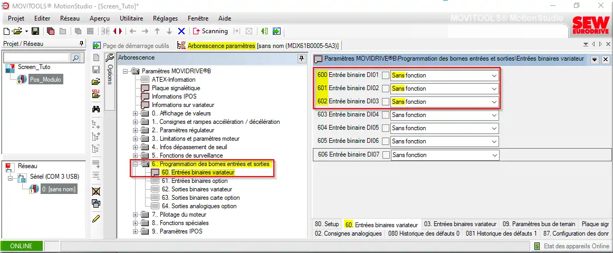This screenshot has height=253, width=613.
Task: Open the Réglages menu
Action: point(165,18)
